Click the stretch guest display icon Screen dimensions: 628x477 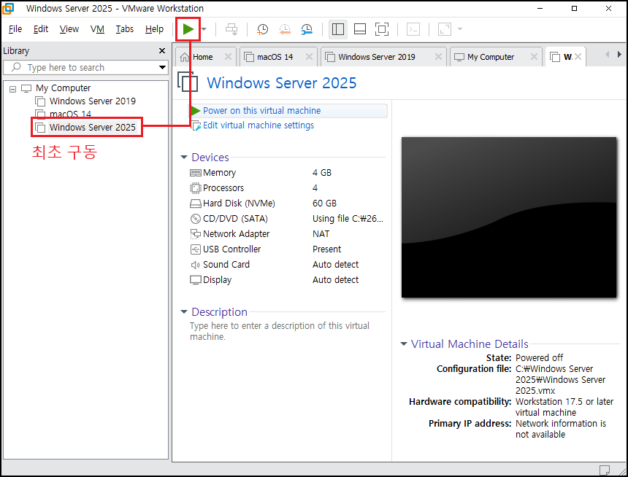(445, 29)
